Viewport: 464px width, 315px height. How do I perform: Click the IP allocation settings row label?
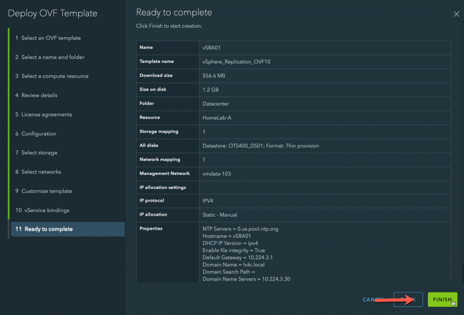pyautogui.click(x=163, y=187)
